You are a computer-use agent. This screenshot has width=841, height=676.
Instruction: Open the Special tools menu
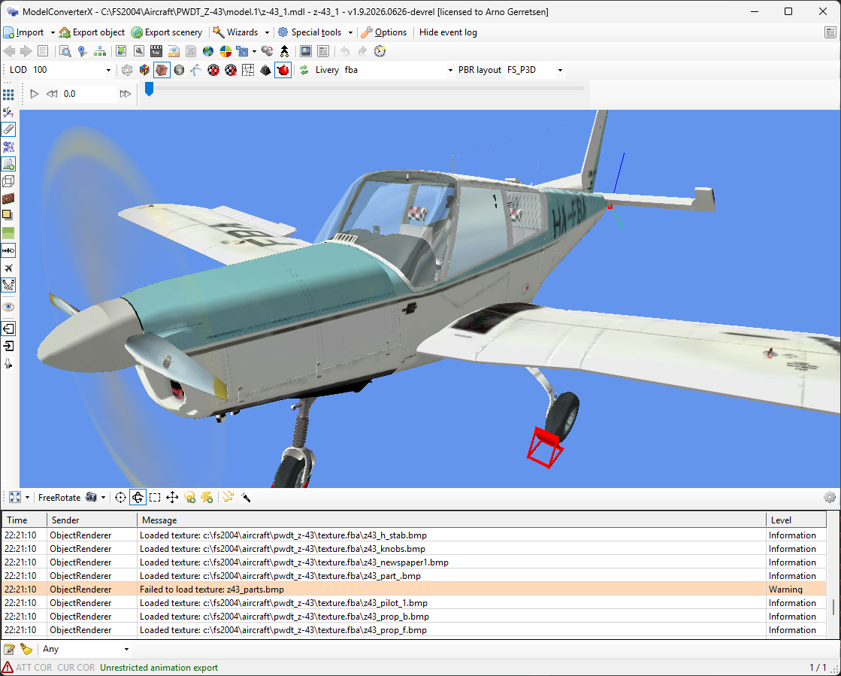point(310,32)
